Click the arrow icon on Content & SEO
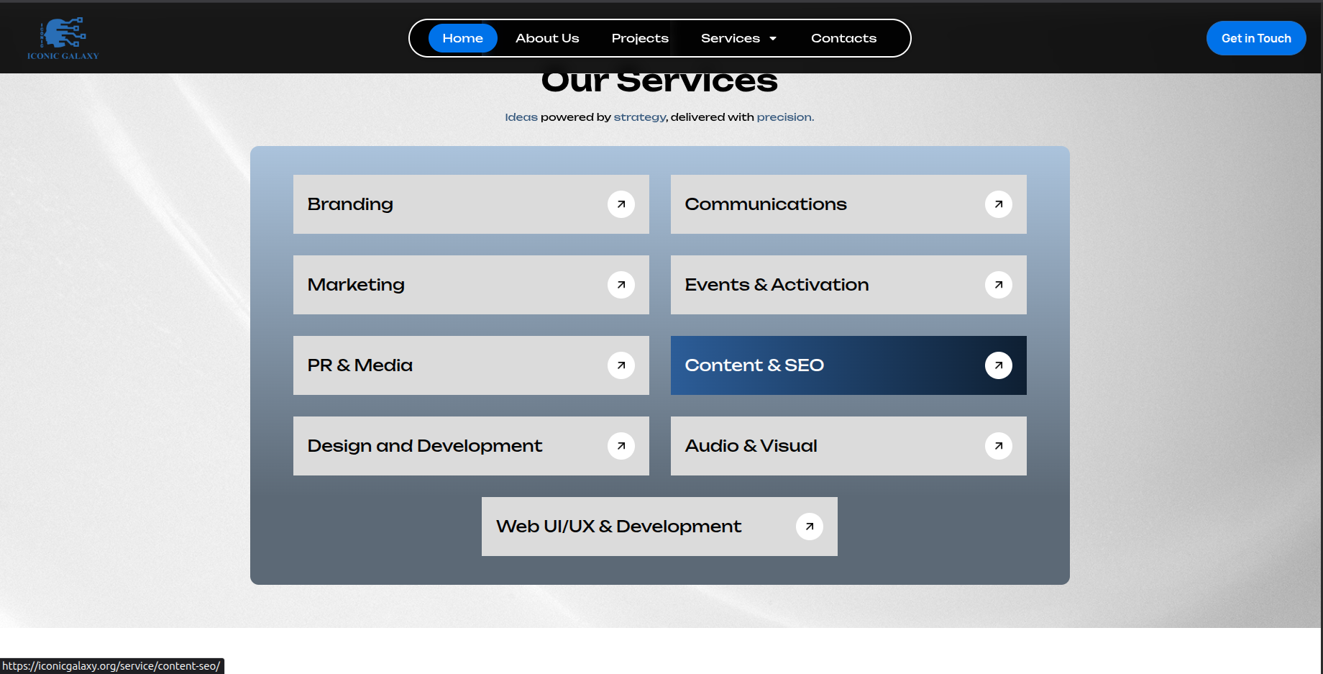Screen dimensions: 1323x674 coord(998,365)
